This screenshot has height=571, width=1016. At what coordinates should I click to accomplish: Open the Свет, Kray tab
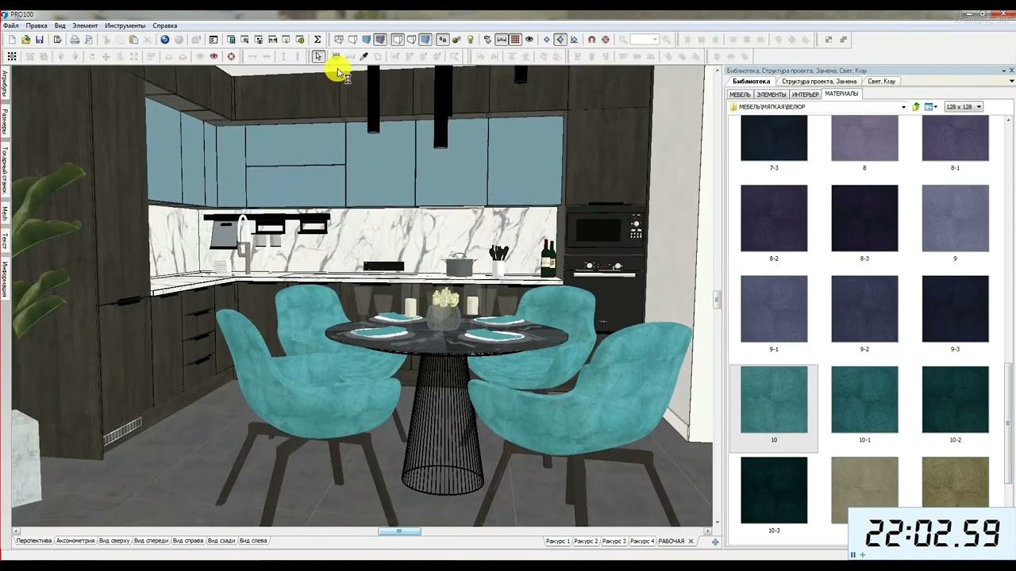coord(881,82)
